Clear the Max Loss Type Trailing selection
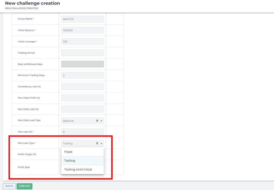 tap(97, 143)
